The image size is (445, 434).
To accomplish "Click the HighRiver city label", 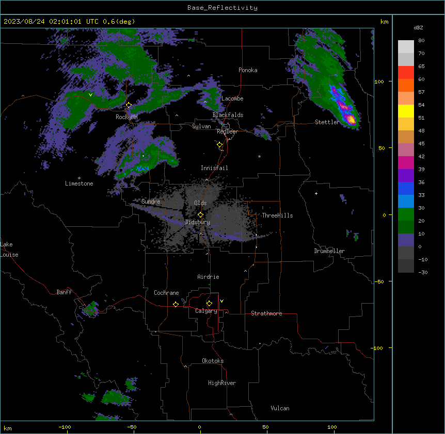I will click(222, 383).
